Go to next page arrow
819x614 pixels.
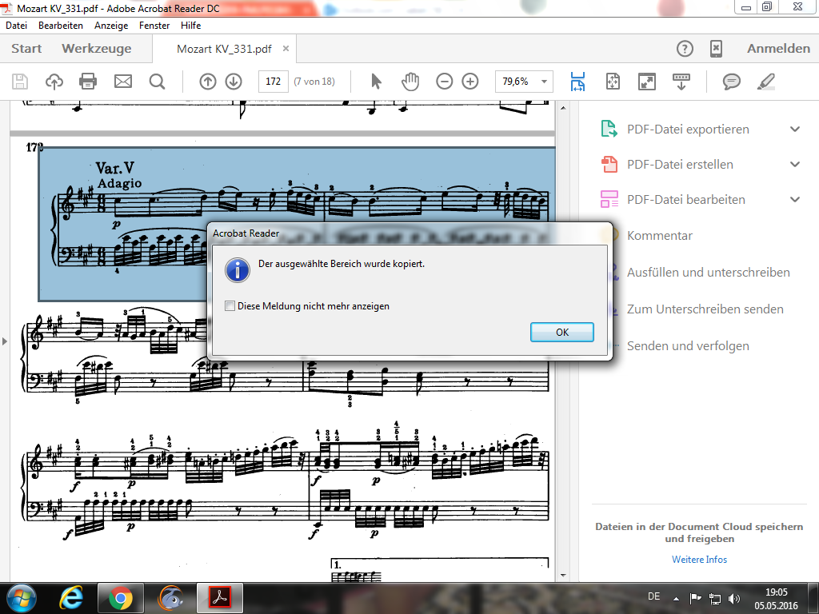[234, 82]
